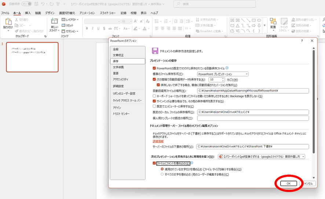This screenshot has width=325, height=199.
Task: Click the Bold (B) formatting icon
Action: [87, 29]
